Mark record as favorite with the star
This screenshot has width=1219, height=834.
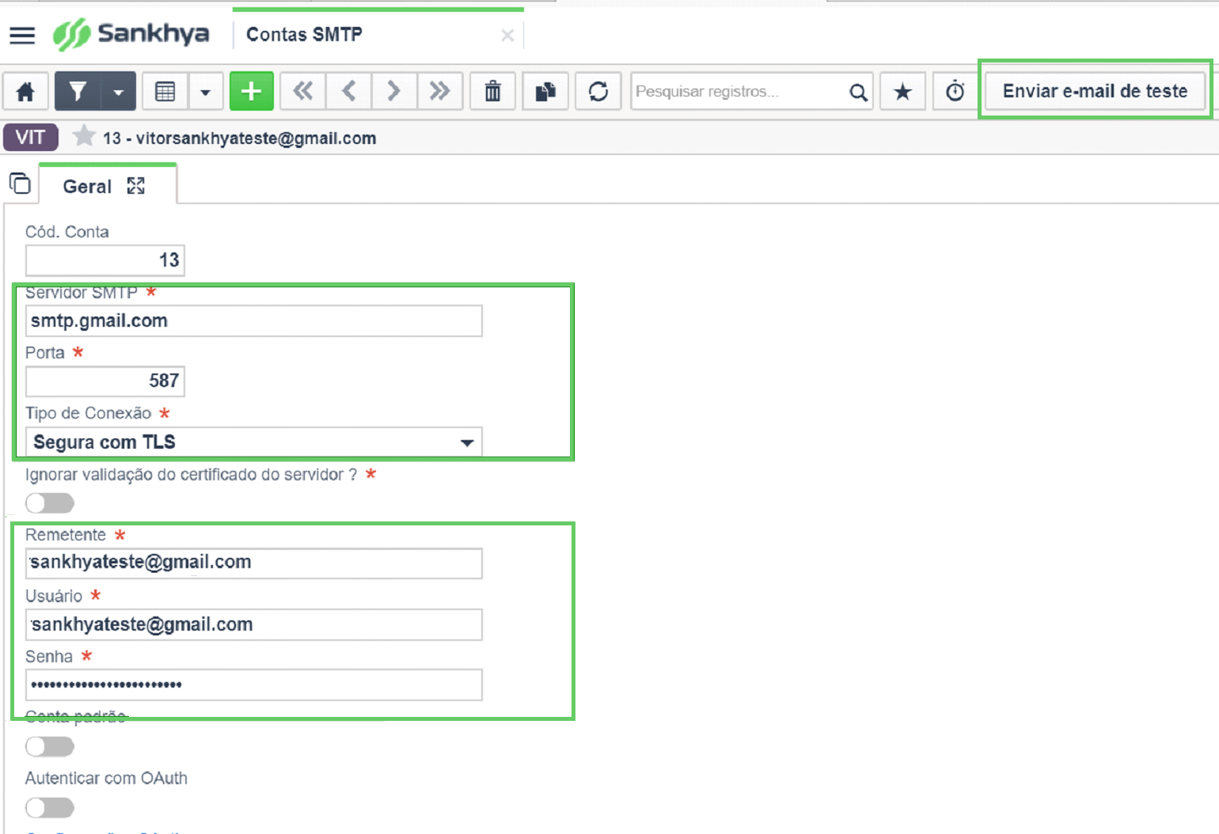[902, 92]
